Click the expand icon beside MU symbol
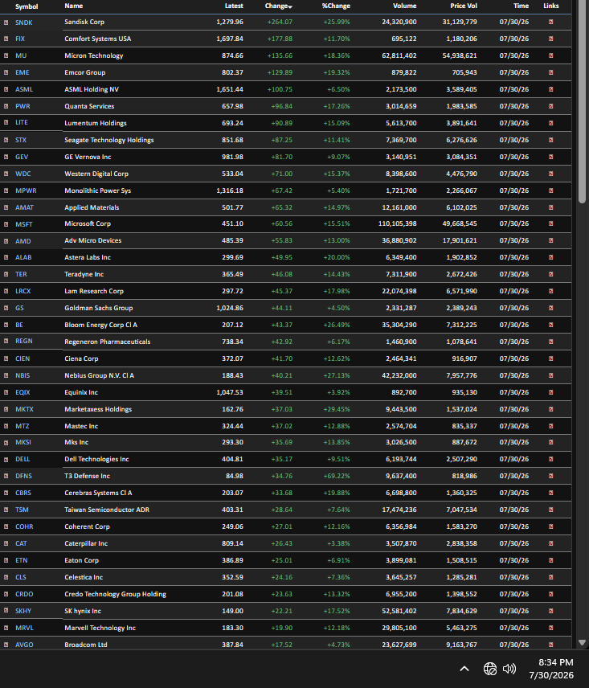Viewport: 589px width, 688px height. [6, 55]
